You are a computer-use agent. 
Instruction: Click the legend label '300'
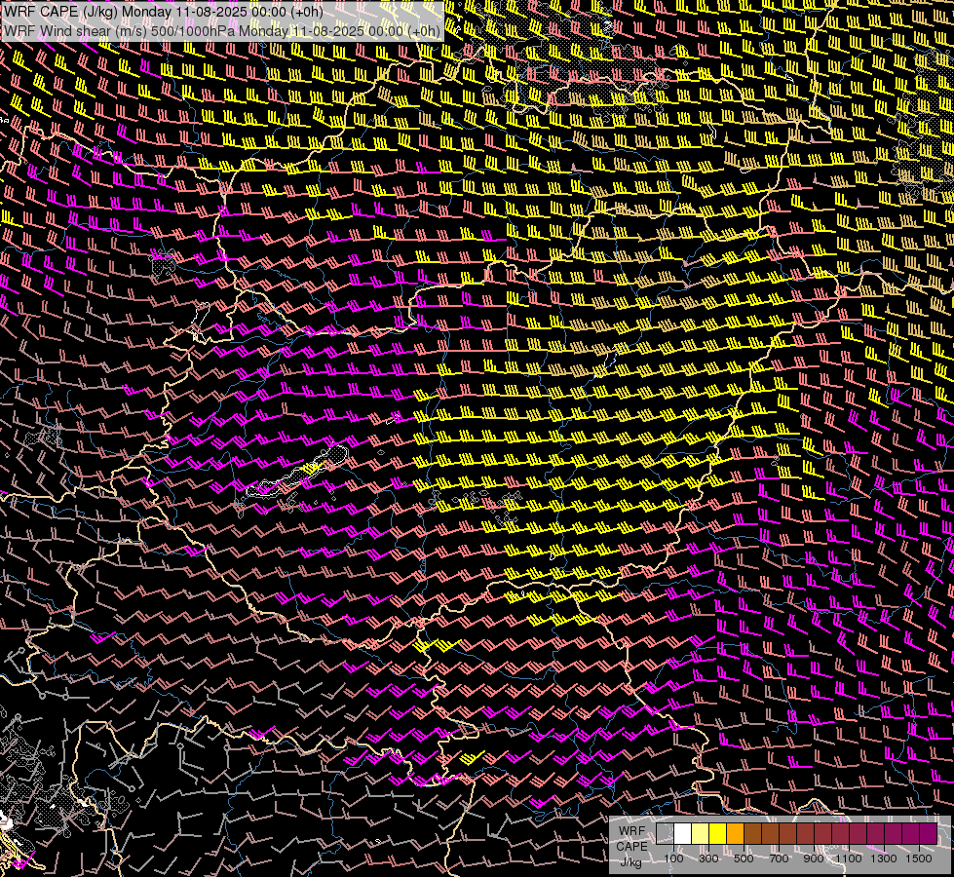[x=708, y=858]
